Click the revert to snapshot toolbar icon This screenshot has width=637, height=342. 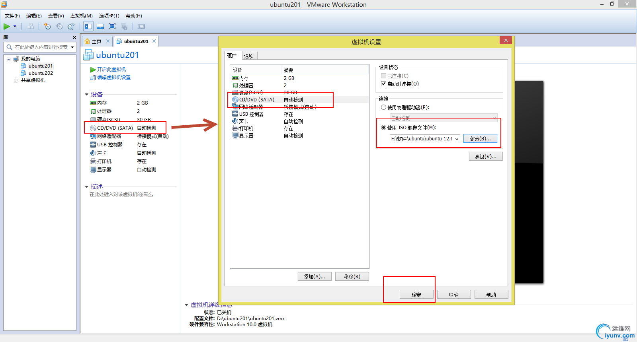point(59,26)
